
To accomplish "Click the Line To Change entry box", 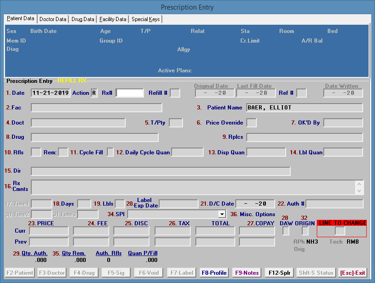I will tap(340, 231).
